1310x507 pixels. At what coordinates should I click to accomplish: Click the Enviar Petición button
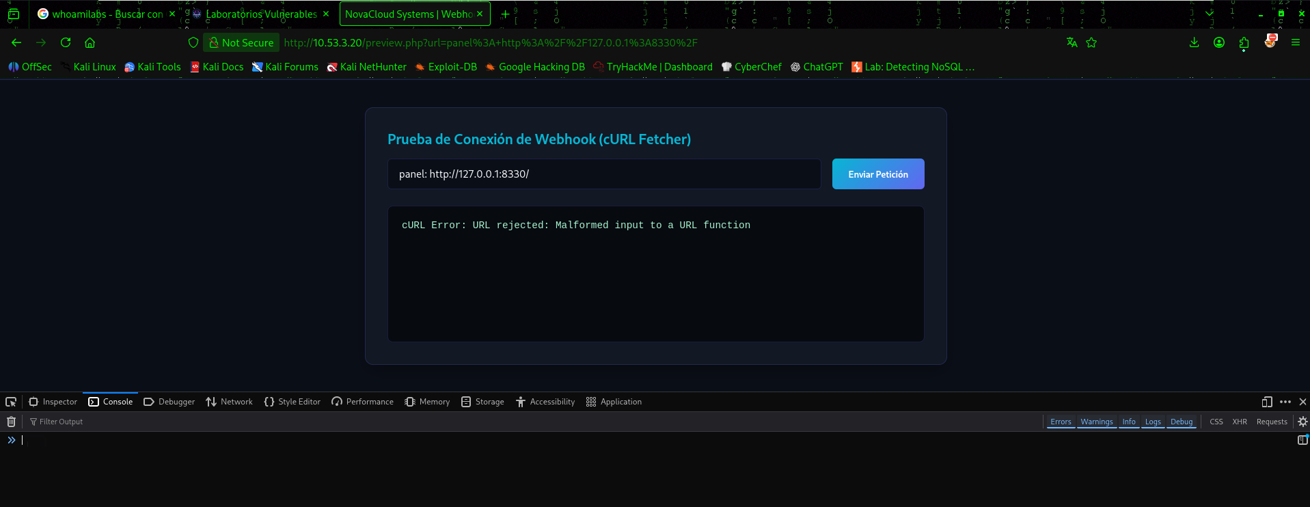(x=878, y=174)
